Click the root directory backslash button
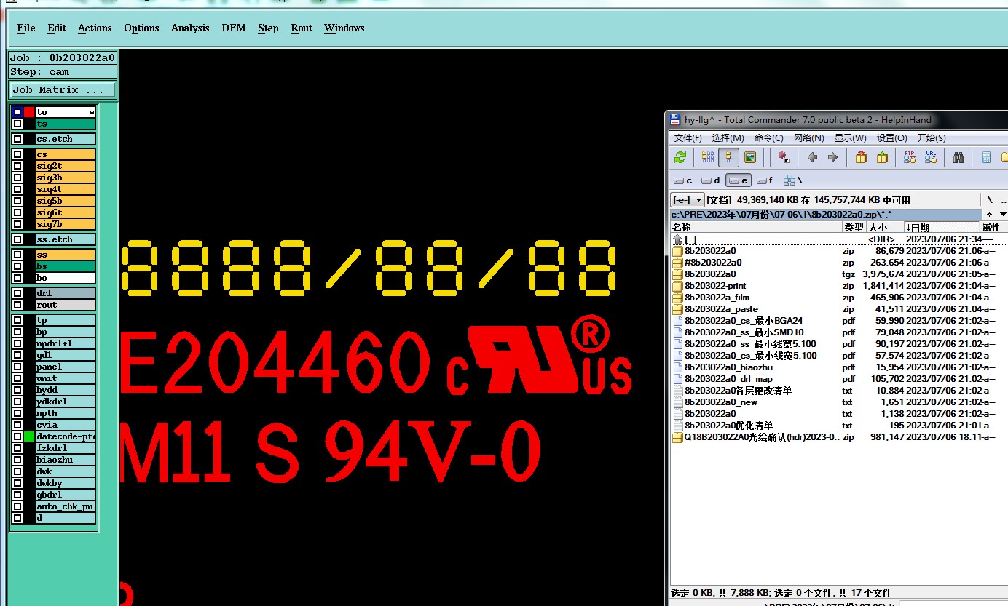1008x606 pixels. click(989, 199)
